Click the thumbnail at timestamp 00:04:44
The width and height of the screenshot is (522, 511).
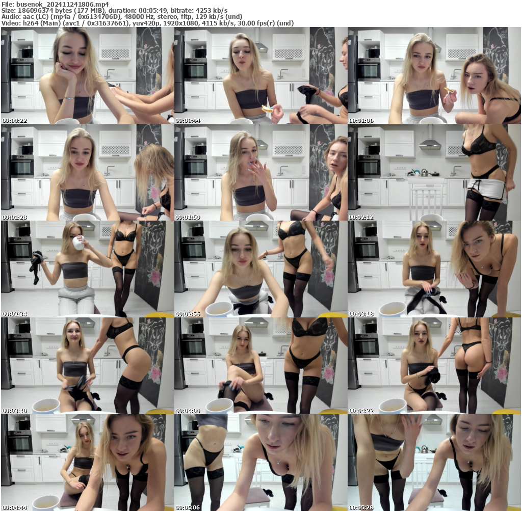[x=87, y=462]
